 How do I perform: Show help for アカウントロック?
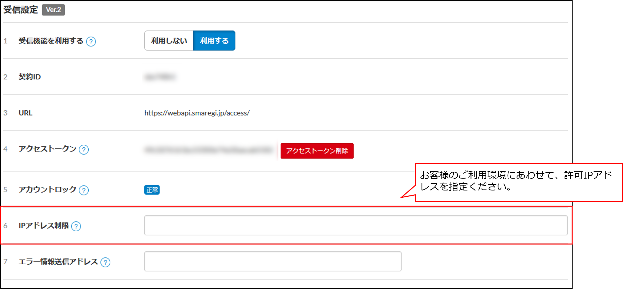(84, 190)
